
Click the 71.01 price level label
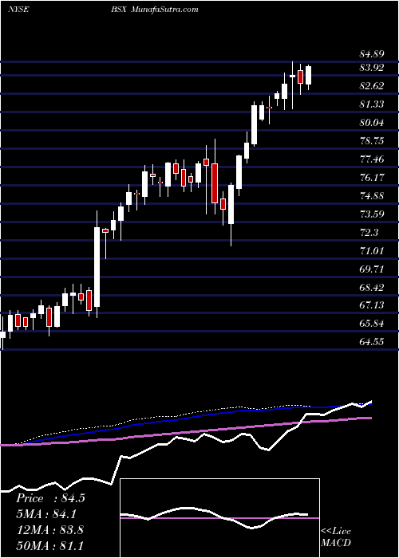point(372,251)
